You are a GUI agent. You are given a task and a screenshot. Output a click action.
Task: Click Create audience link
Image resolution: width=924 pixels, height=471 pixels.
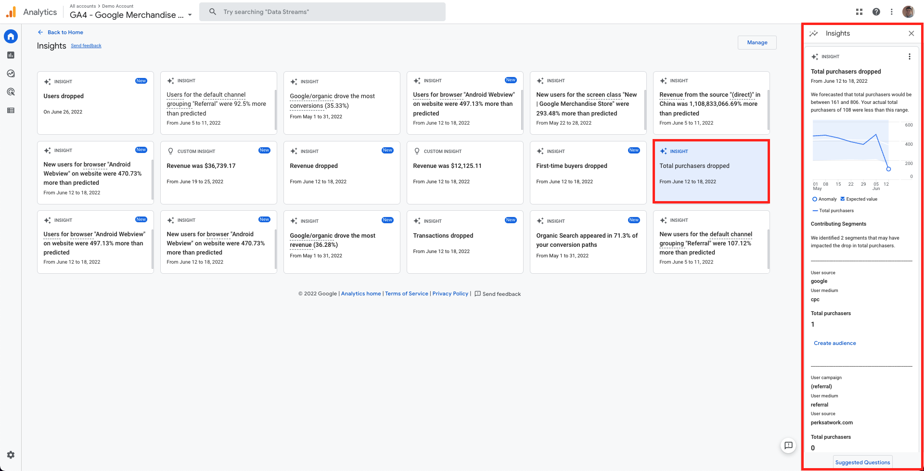(x=834, y=343)
